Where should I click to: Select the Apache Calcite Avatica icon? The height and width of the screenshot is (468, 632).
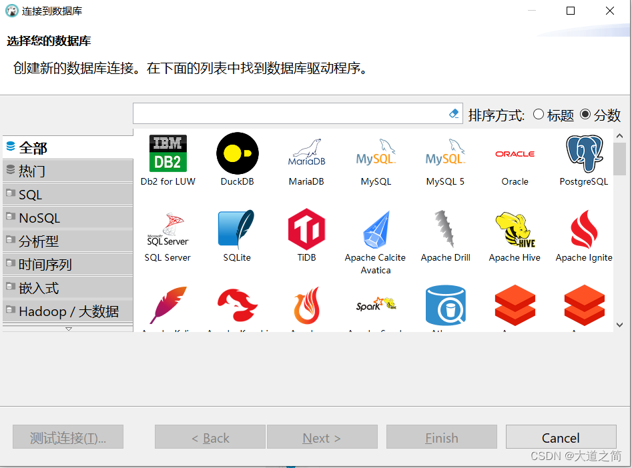(x=376, y=229)
